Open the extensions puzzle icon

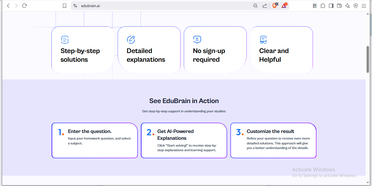coord(323,6)
